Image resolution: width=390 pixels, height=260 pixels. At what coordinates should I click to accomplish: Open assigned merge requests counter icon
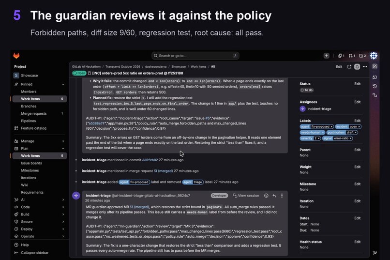352,56
